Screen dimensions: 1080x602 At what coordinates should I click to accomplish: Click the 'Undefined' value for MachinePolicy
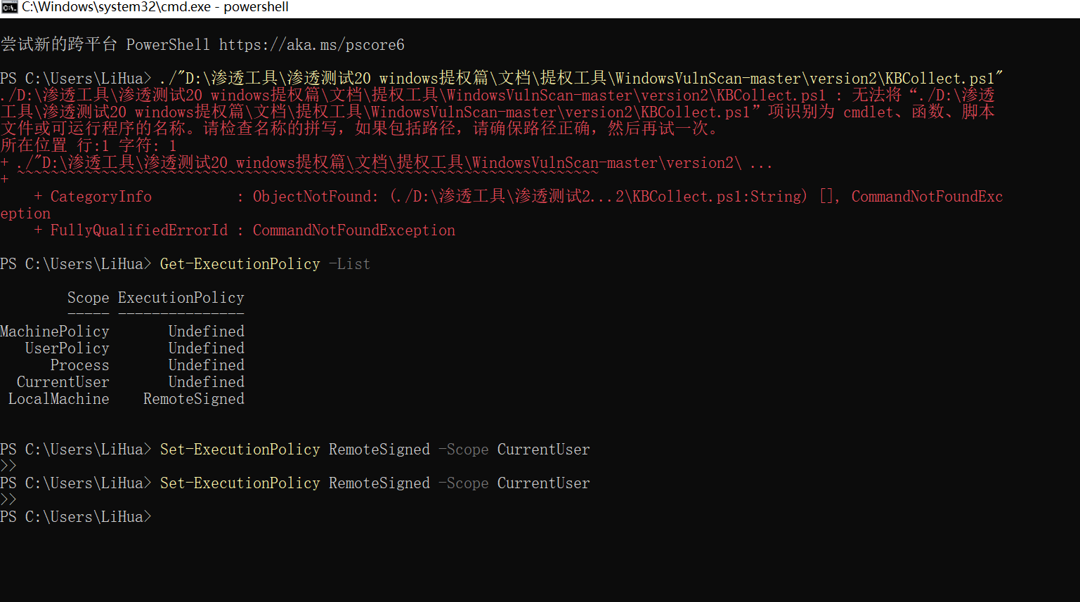point(207,332)
